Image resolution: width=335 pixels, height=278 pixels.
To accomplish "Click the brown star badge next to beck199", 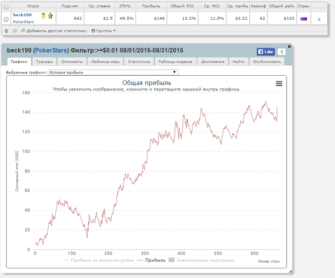I will pos(50,16).
